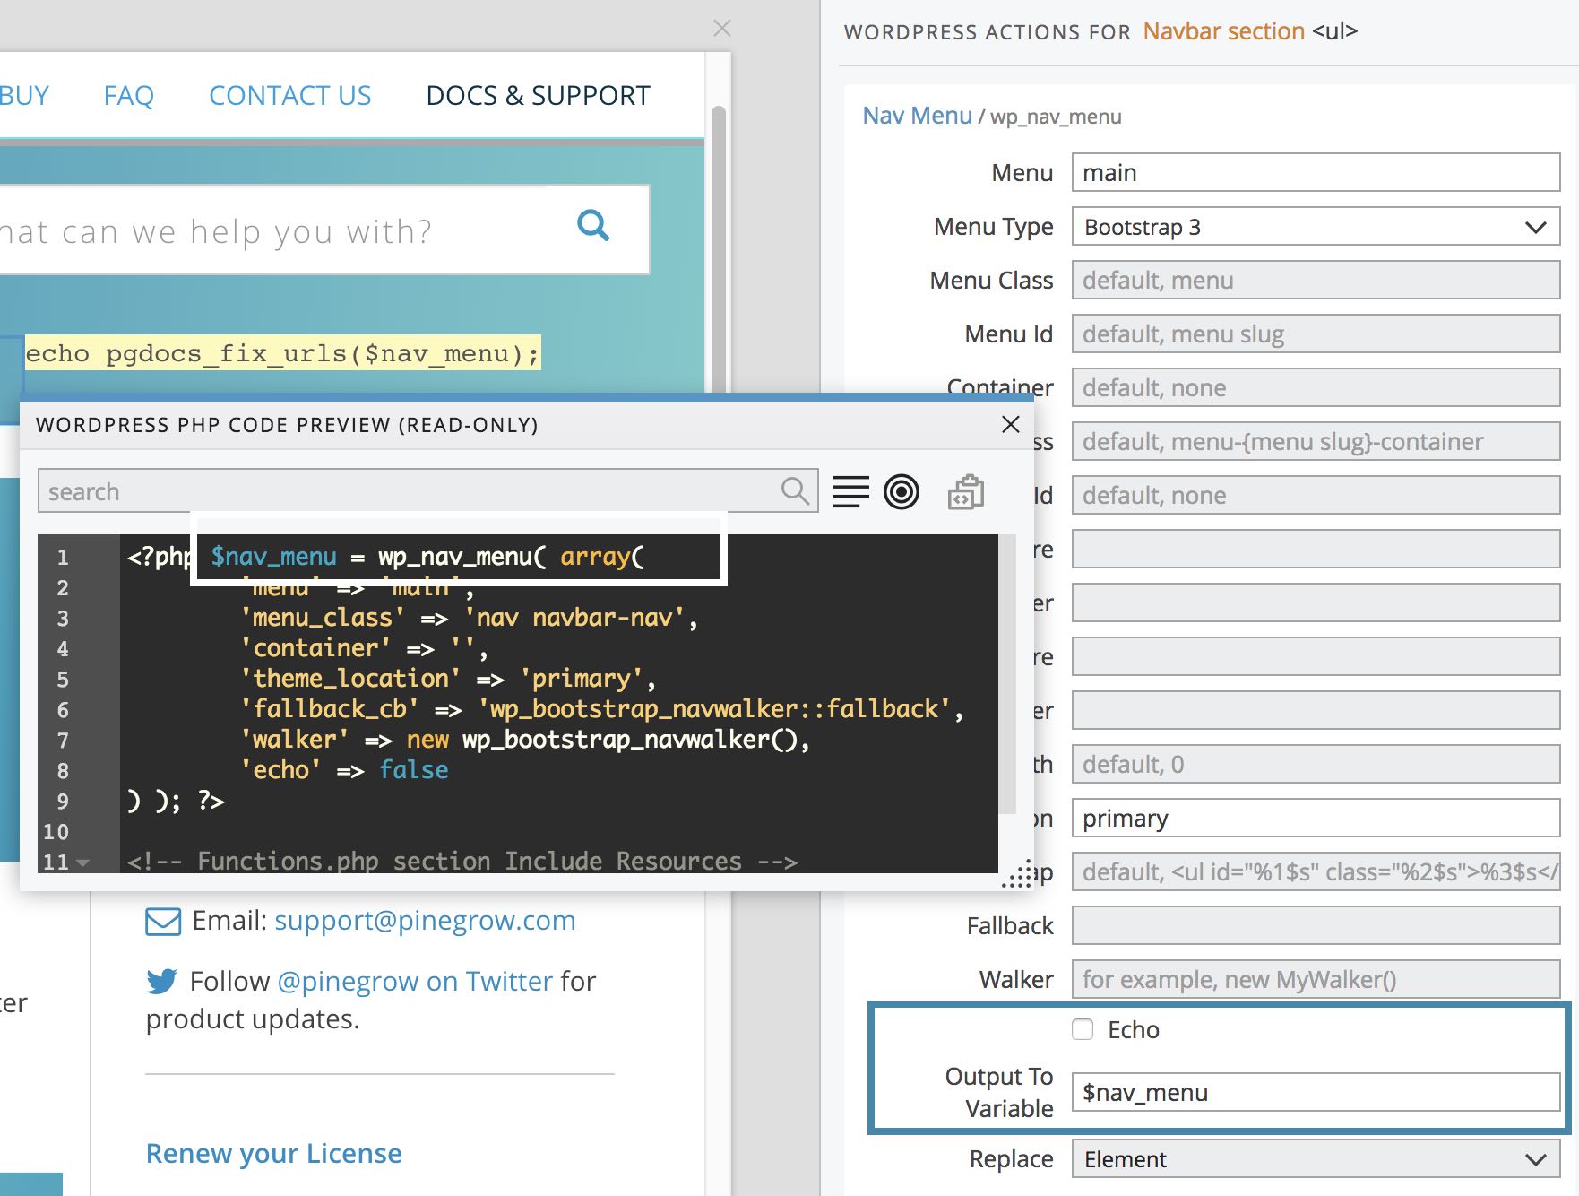Click the Navbar section element name in header
The width and height of the screenshot is (1579, 1196).
coord(1223,31)
